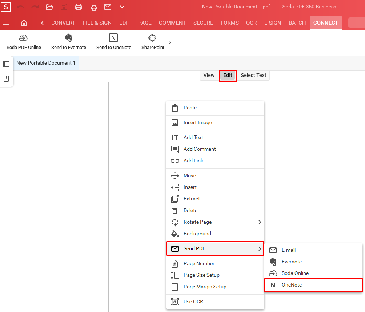This screenshot has height=312, width=365.
Task: Click the SharePoint ribbon button
Action: click(153, 42)
